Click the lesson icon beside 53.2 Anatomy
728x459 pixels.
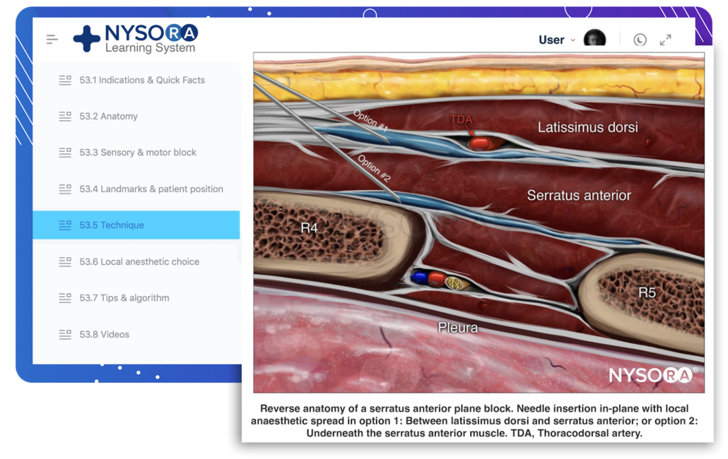point(64,116)
